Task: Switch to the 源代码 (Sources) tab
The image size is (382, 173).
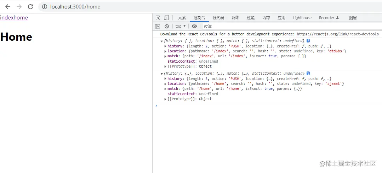Action: [218, 18]
